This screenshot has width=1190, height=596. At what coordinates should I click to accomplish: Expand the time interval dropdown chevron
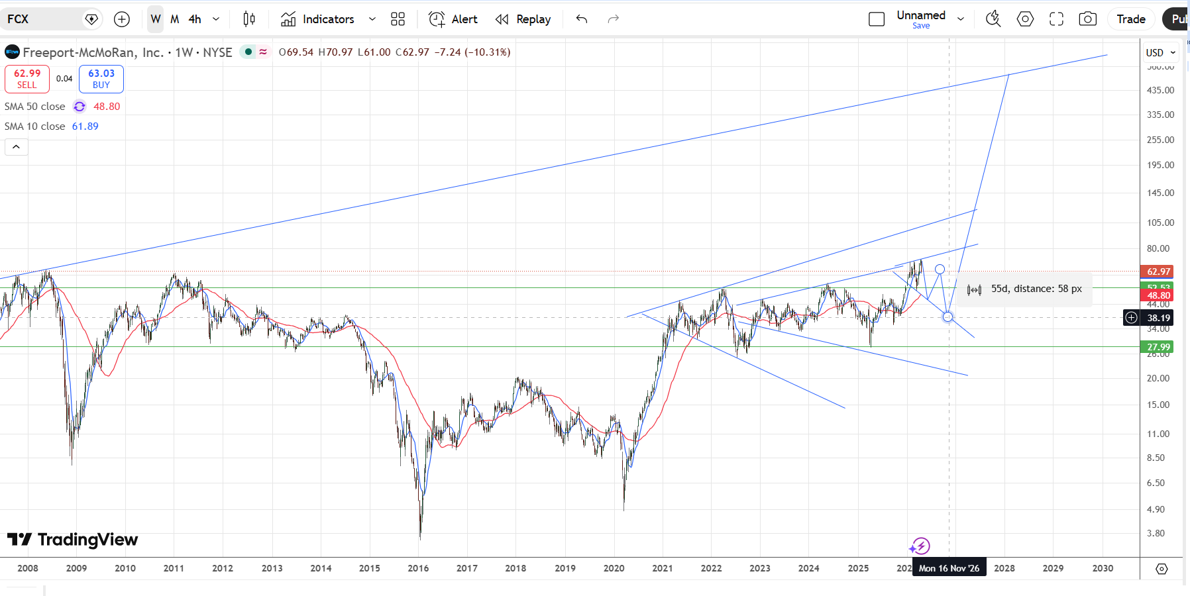[x=216, y=19]
